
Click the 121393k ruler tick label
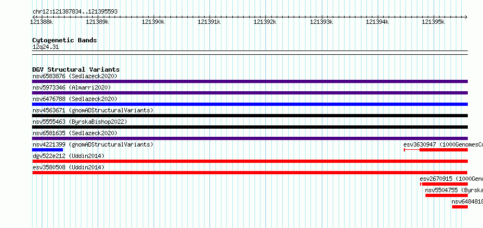point(321,22)
